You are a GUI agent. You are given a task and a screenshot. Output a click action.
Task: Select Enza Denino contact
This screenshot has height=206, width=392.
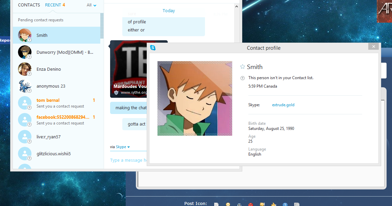(57, 69)
